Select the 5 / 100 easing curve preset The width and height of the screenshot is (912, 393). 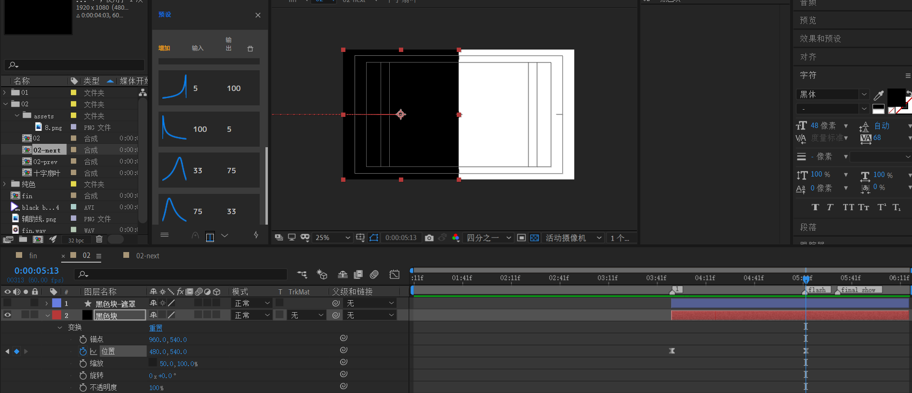pyautogui.click(x=209, y=88)
